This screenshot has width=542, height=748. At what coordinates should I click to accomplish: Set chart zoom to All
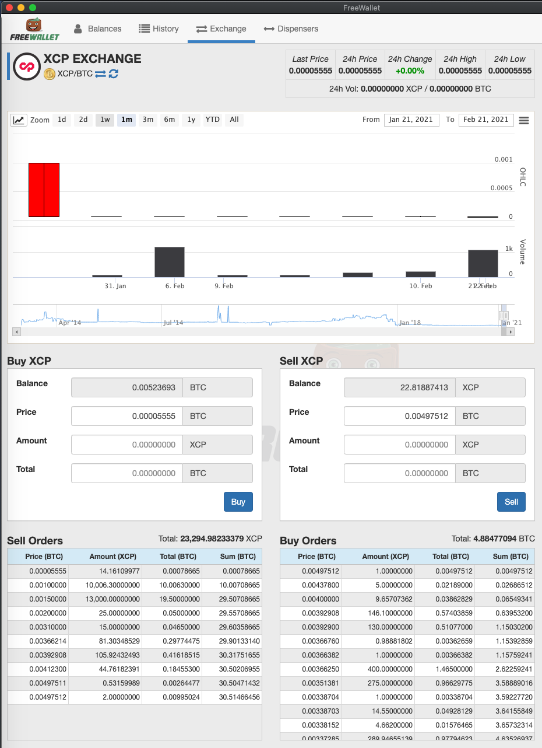(234, 120)
